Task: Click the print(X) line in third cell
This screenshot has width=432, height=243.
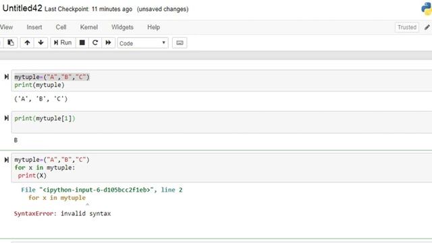Action: tap(32, 175)
